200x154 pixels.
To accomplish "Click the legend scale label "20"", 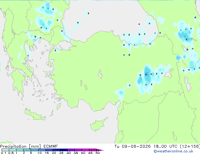I will click(x=54, y=153).
